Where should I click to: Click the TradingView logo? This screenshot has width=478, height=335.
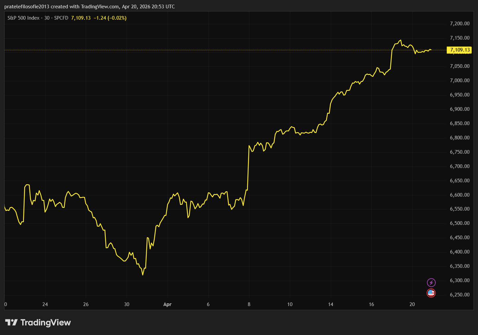tap(38, 322)
